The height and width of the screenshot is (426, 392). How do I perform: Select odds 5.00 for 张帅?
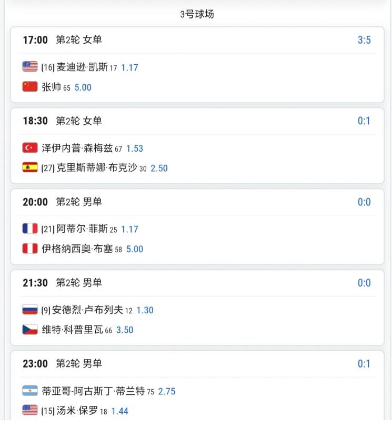click(83, 87)
